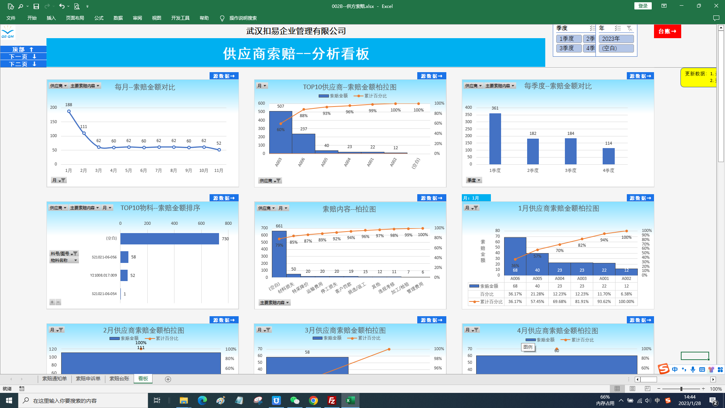Click the add new sheet plus icon
Viewport: 725px width, 408px height.
[x=168, y=379]
